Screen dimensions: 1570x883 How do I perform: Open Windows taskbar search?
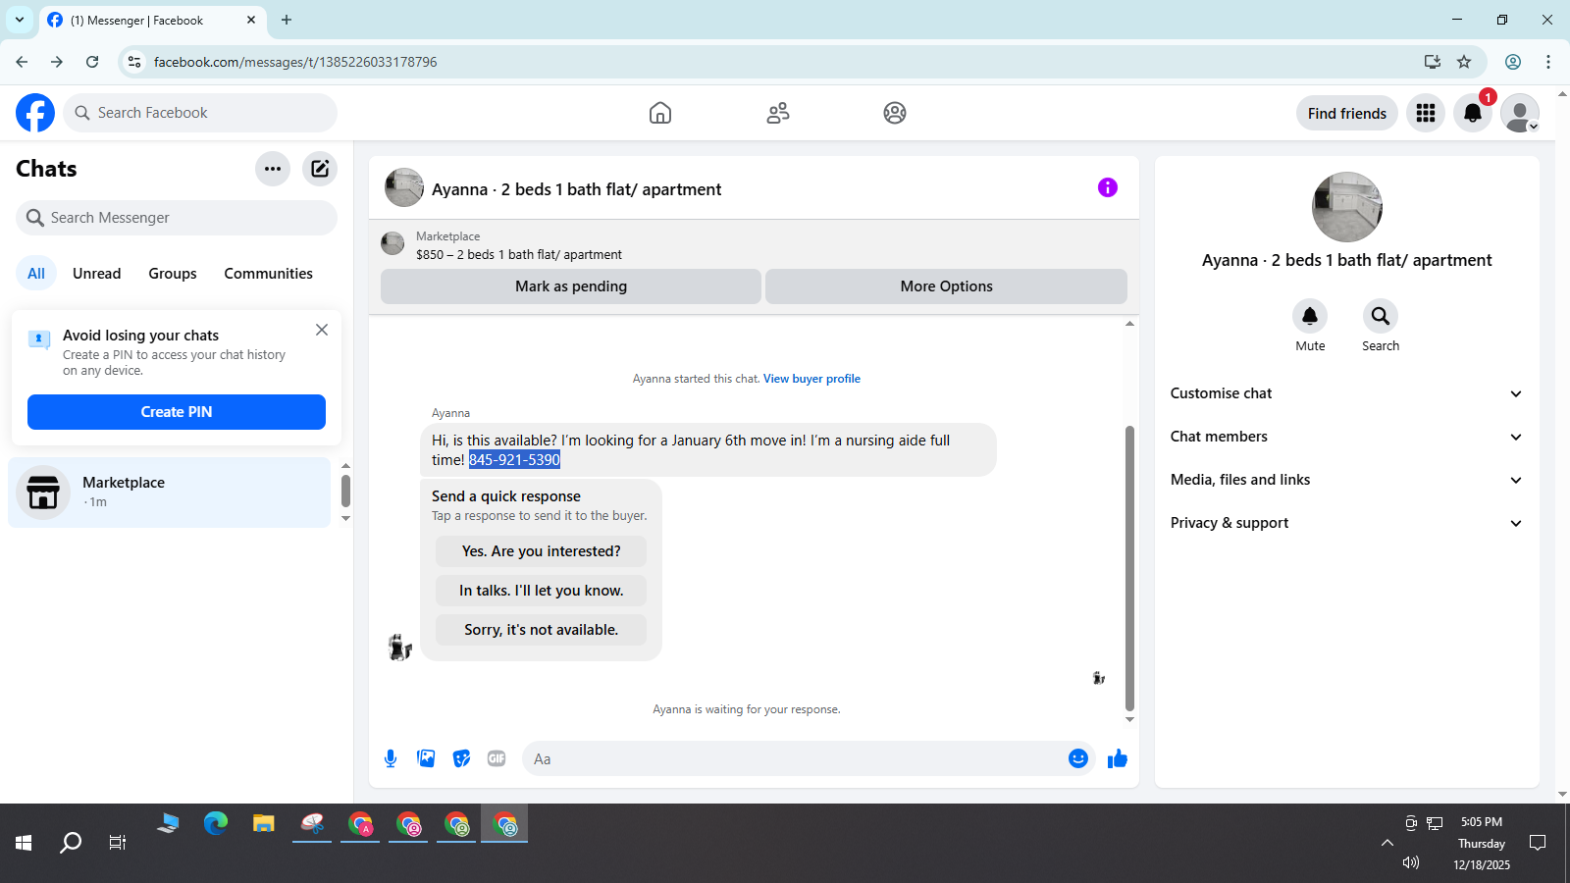[71, 843]
